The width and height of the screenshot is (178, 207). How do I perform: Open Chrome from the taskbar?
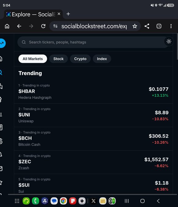point(63,201)
